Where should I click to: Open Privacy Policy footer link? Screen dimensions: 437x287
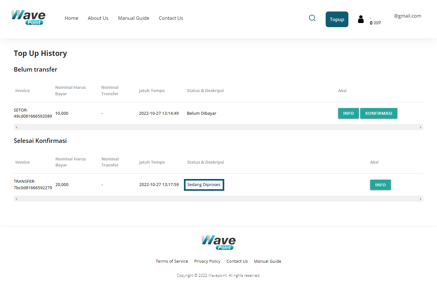pyautogui.click(x=207, y=261)
